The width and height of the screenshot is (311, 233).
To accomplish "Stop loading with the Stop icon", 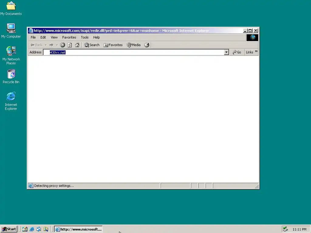I will point(63,45).
